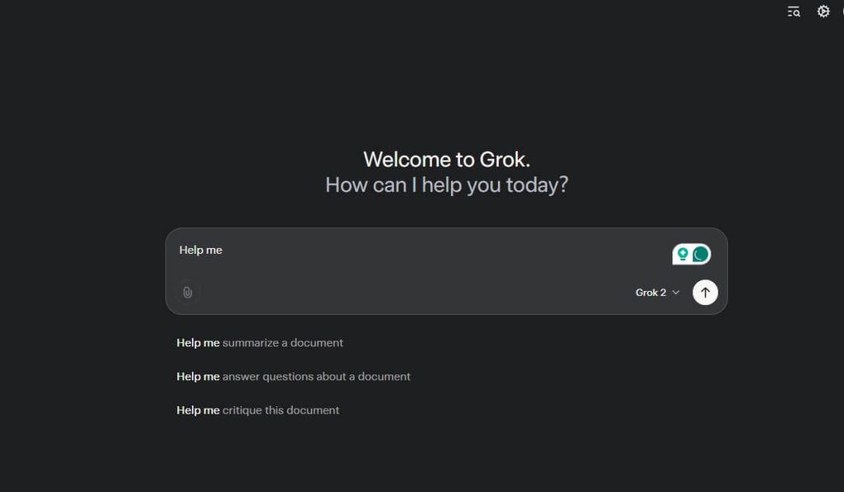Place cursor after the typed "Help me" text
Screen dimensions: 844x492
coord(223,251)
